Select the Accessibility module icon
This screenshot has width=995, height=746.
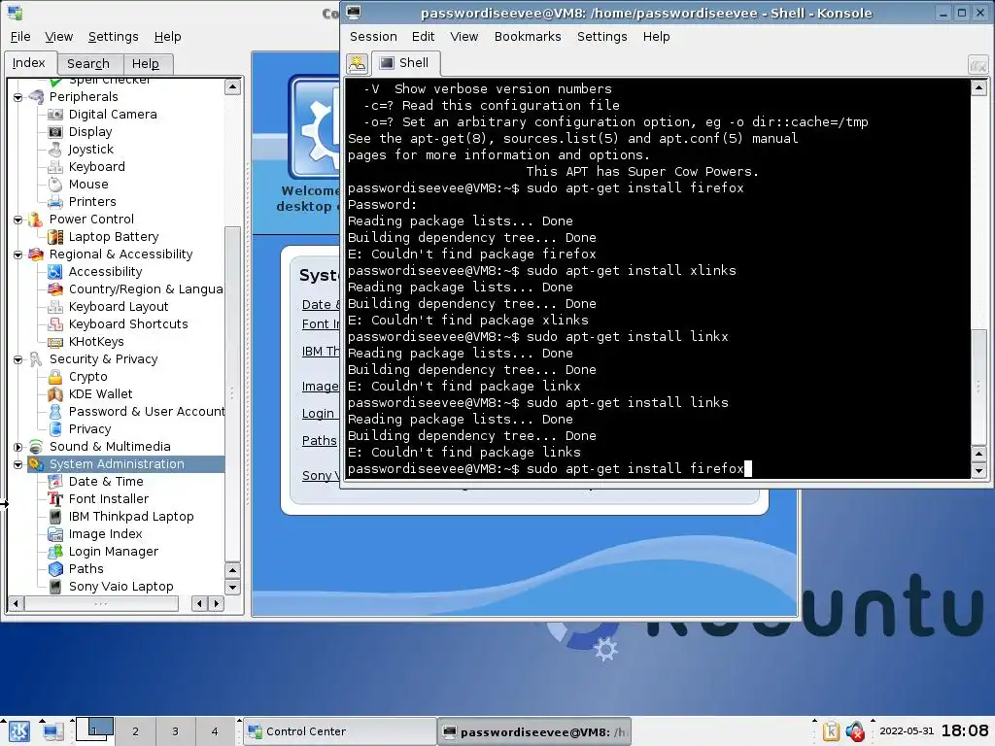click(x=55, y=272)
